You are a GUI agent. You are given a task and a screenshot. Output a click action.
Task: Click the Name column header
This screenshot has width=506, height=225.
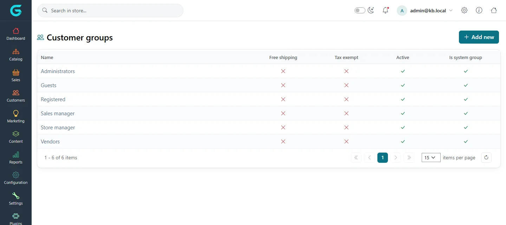tap(47, 57)
